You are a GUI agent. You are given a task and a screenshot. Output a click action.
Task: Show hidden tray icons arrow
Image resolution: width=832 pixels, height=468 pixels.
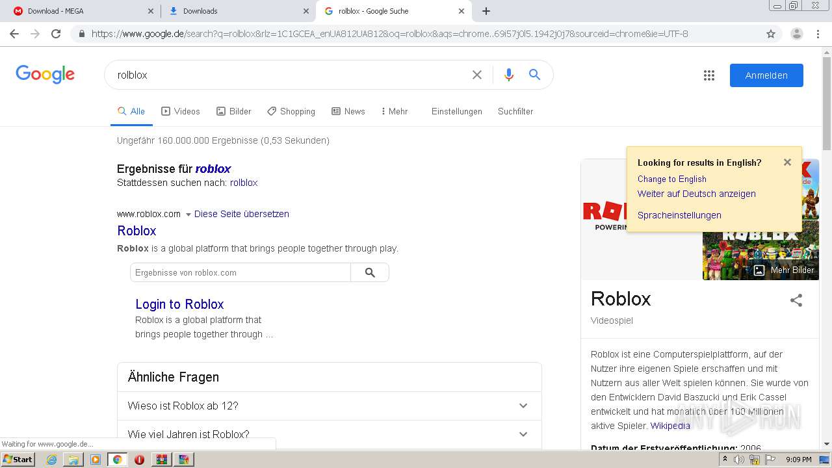tap(725, 460)
